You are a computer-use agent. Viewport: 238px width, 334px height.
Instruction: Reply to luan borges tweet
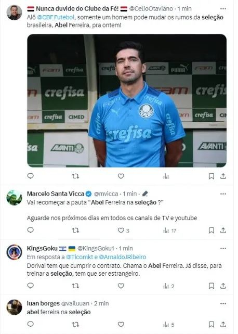point(31,325)
